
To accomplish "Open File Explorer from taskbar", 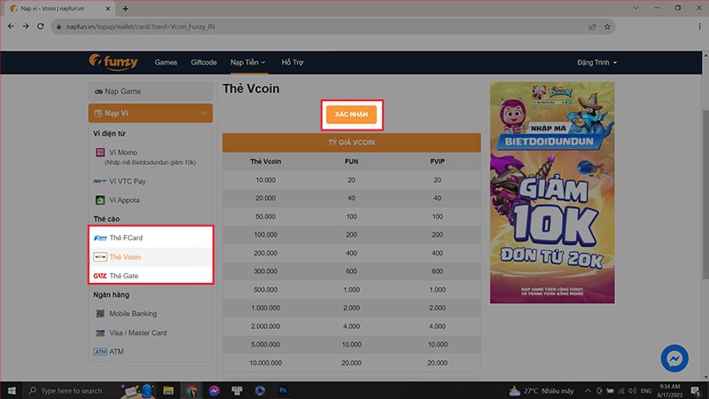I will pos(168,390).
